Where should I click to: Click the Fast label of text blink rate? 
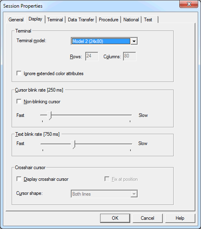[x=21, y=143]
